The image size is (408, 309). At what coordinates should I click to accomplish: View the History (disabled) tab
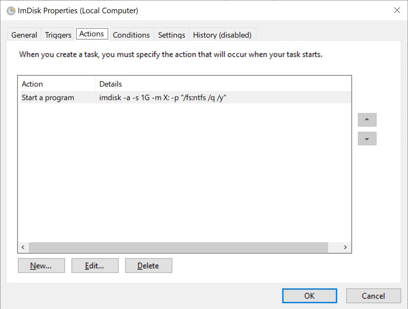point(222,35)
